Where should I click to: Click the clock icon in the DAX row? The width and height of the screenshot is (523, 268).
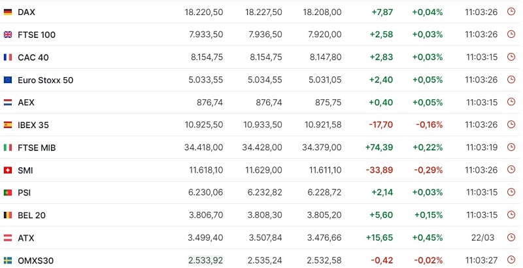coord(511,12)
